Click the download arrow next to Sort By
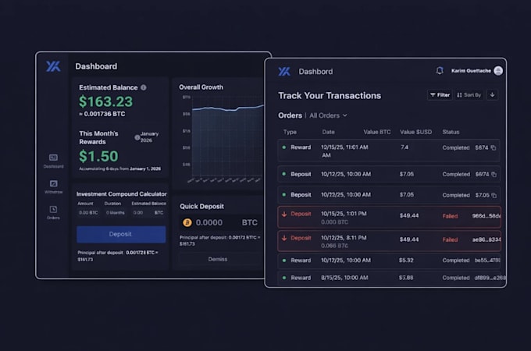Viewport: 531px width, 351px height. [x=493, y=95]
